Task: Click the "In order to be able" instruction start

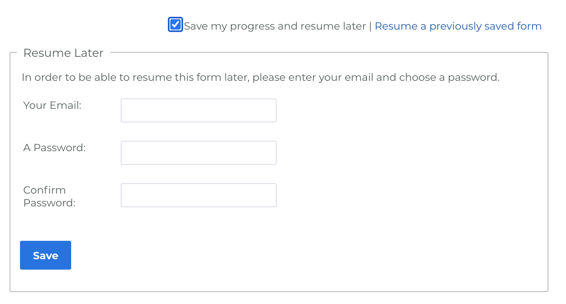Action: (x=62, y=77)
